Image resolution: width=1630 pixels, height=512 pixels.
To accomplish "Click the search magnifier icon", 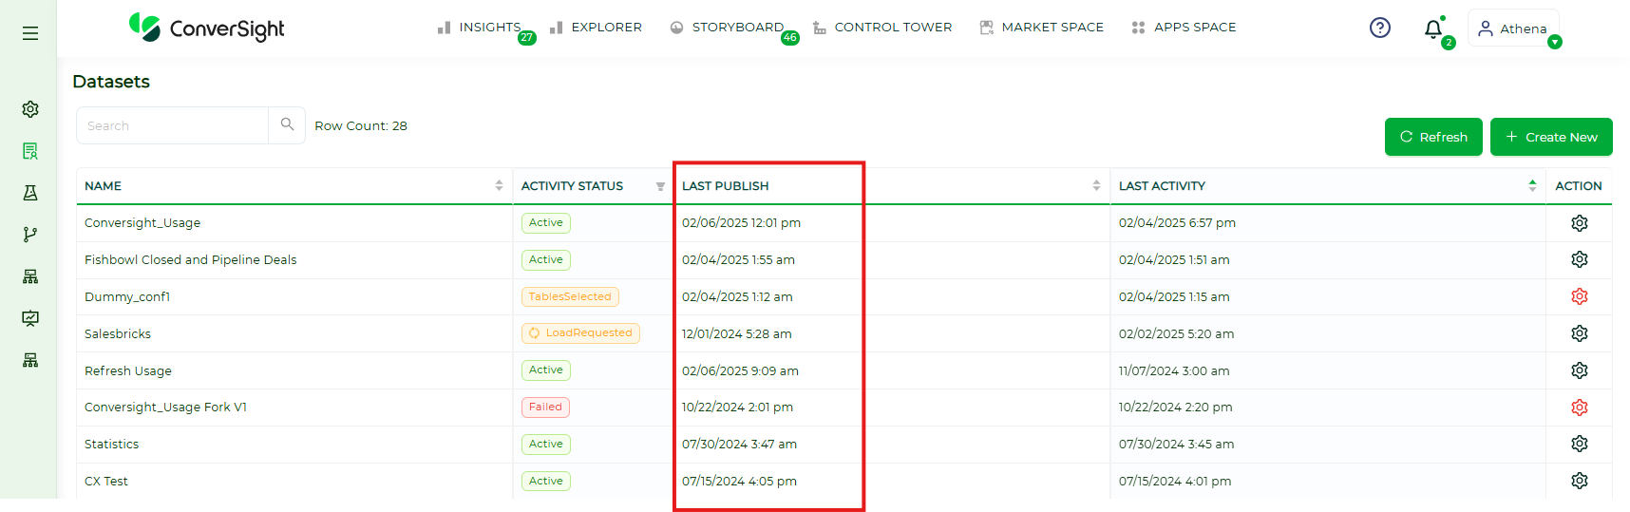I will (287, 124).
